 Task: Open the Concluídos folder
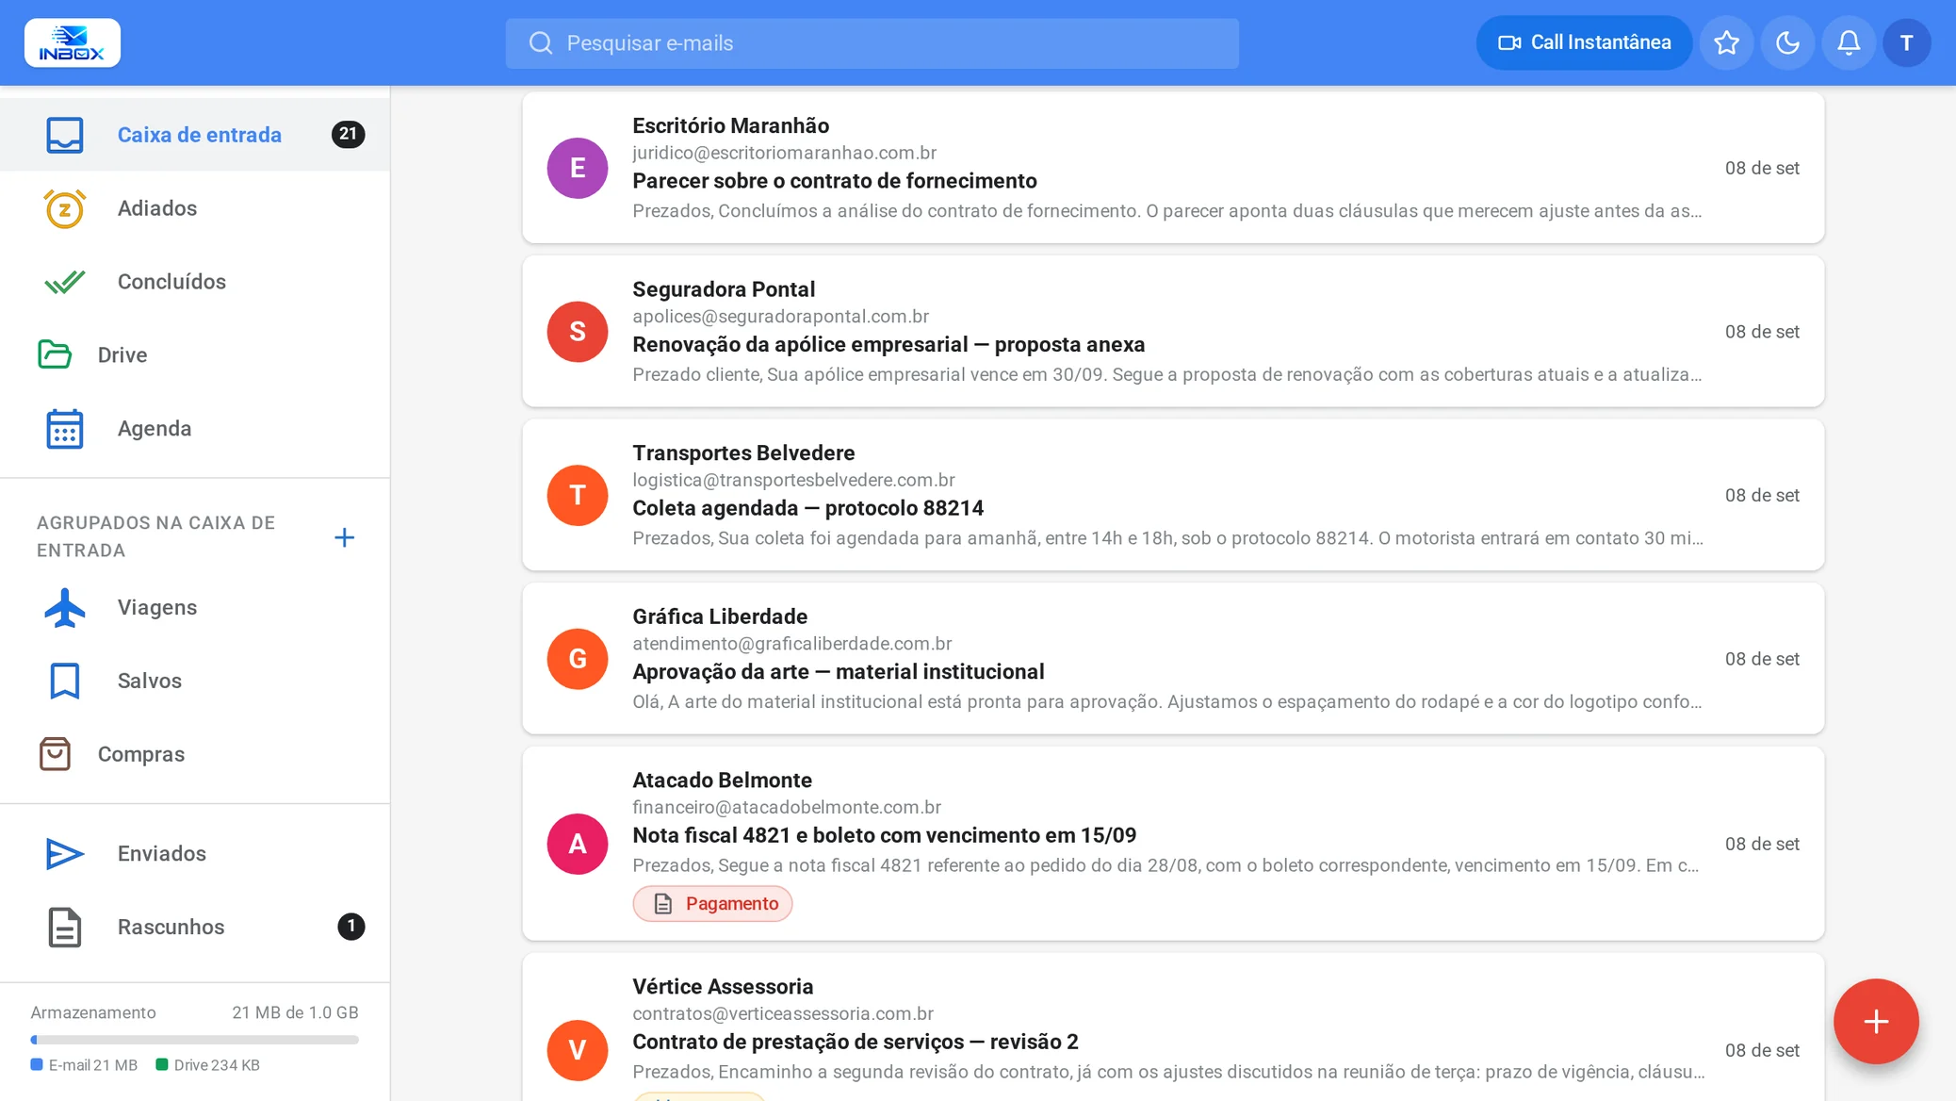click(195, 282)
